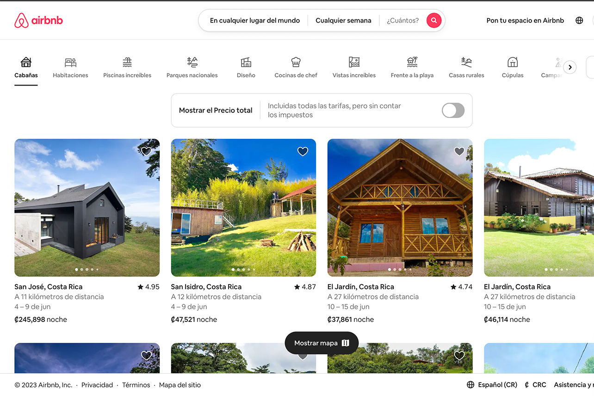The width and height of the screenshot is (594, 396).
Task: Open the globe language selector in header
Action: pos(579,20)
